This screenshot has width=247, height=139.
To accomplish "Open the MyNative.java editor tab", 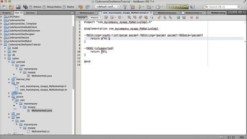I will [x=86, y=13].
